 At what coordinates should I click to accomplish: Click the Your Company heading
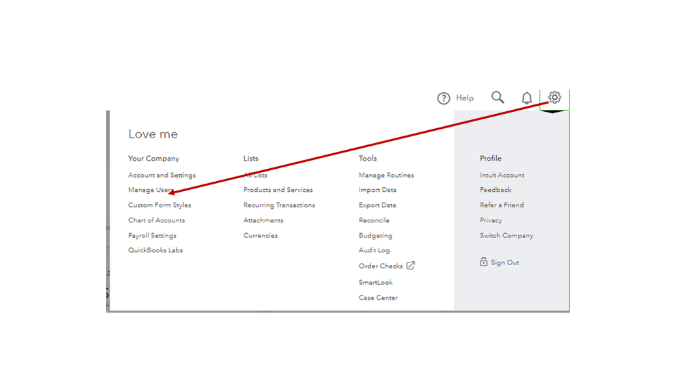click(x=153, y=159)
